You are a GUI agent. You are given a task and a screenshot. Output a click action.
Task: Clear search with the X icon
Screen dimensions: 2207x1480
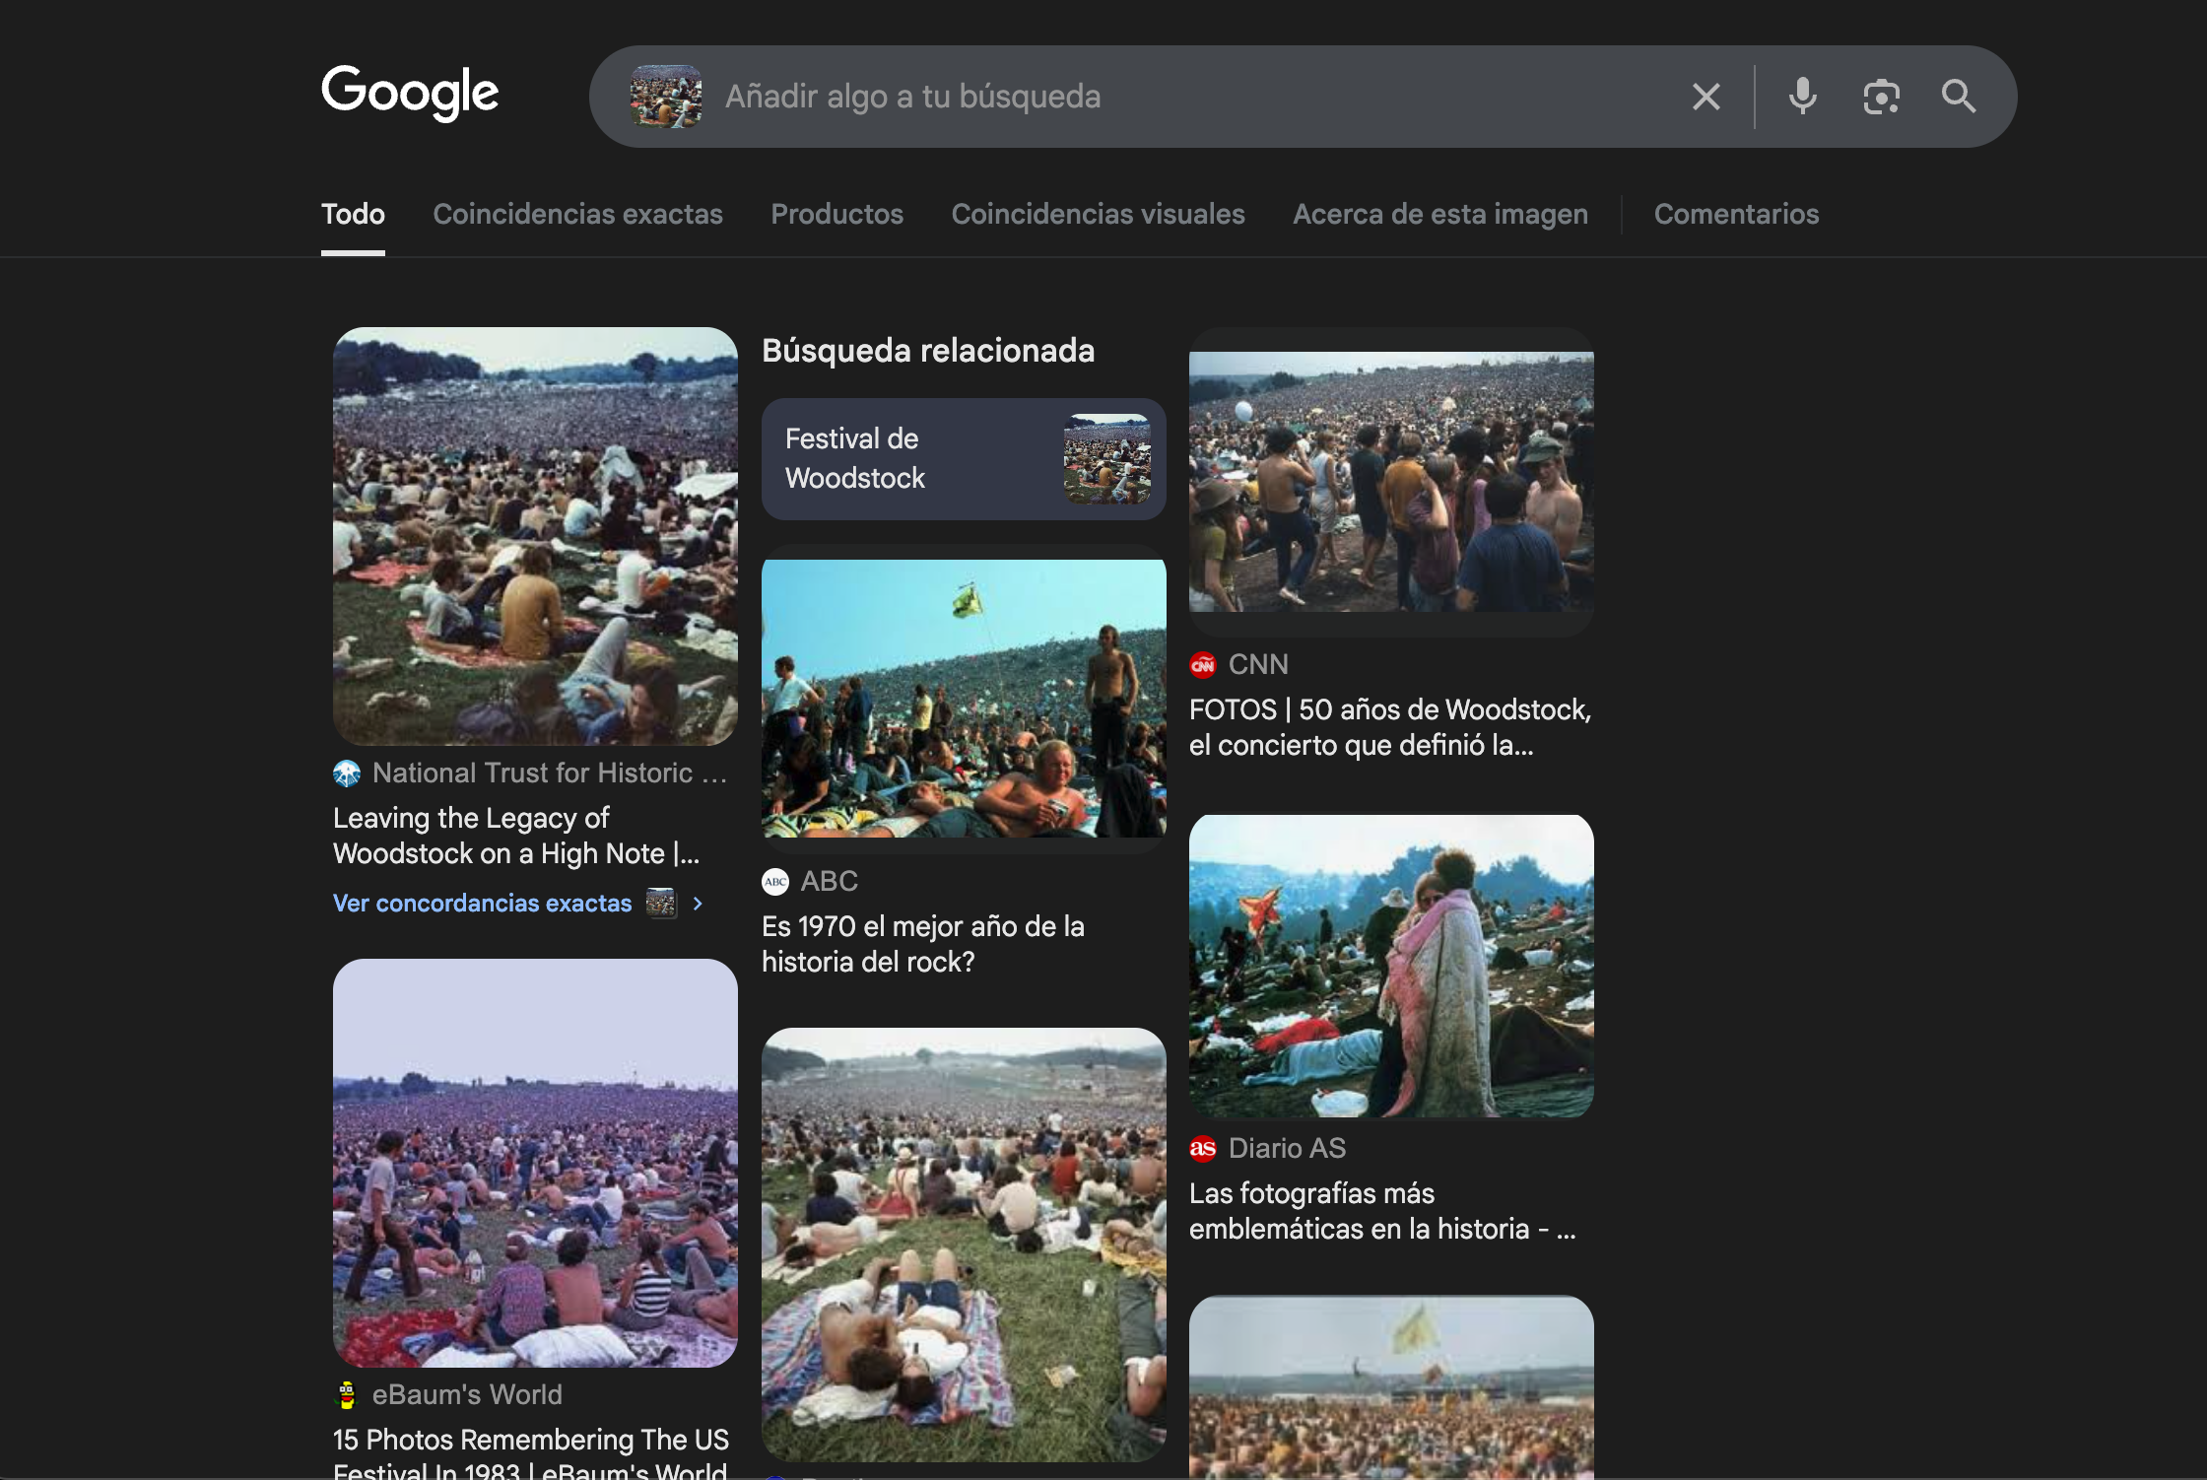click(1705, 97)
